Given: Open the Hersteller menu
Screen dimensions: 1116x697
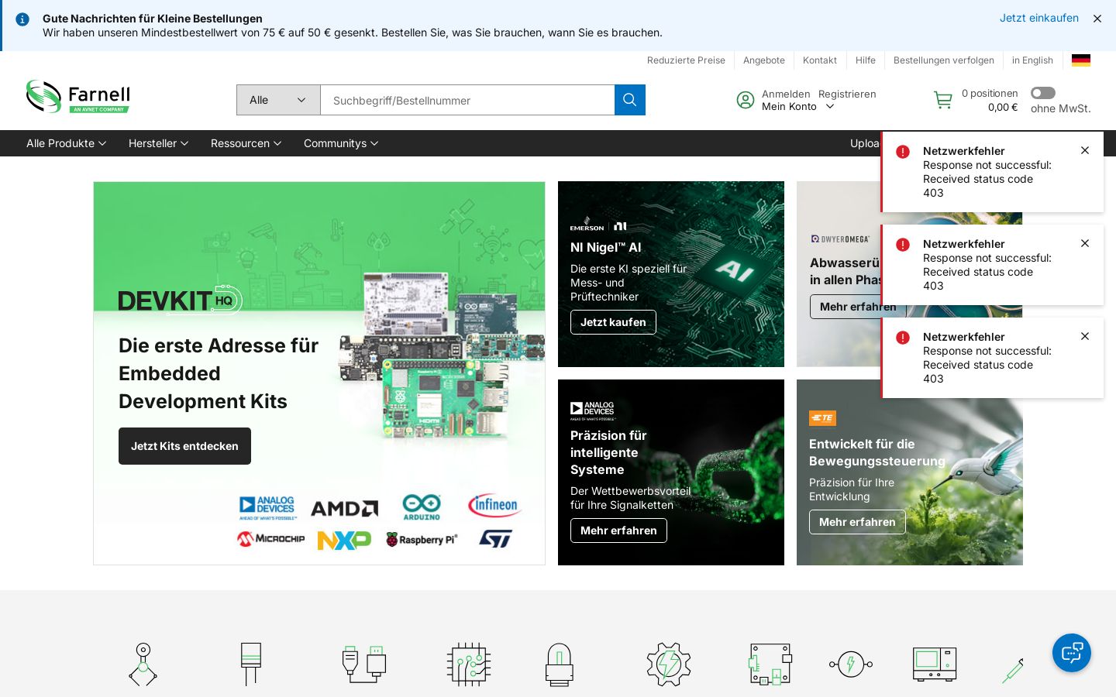Looking at the screenshot, I should (x=158, y=143).
